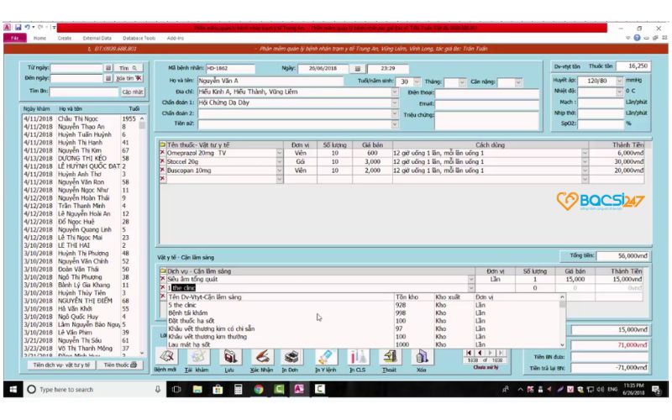Open calendar picker beside date 26/06/2018
The width and height of the screenshot is (672, 420).
click(x=358, y=68)
